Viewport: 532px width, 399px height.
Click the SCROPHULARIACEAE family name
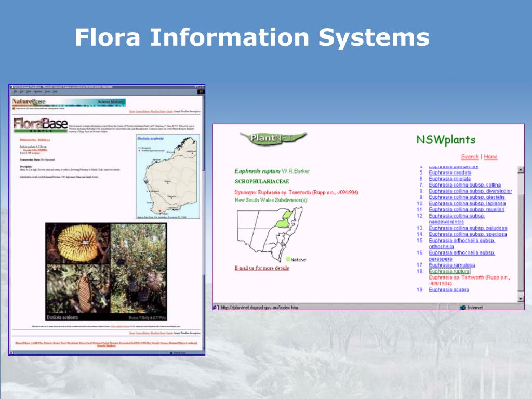262,182
